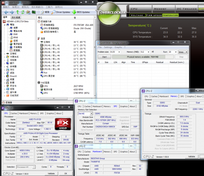This screenshot has height=176, width=204.
Task: Click the Part Number field CMZ8GX3M2A1866C9
Action: click(x=105, y=127)
